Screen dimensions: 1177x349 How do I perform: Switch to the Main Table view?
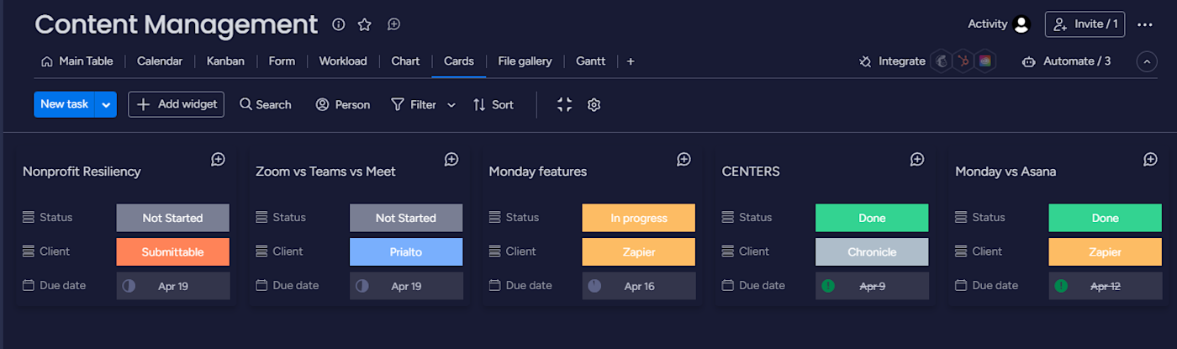[77, 61]
